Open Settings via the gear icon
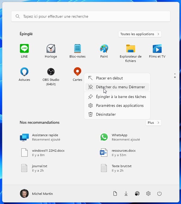 click(148, 194)
